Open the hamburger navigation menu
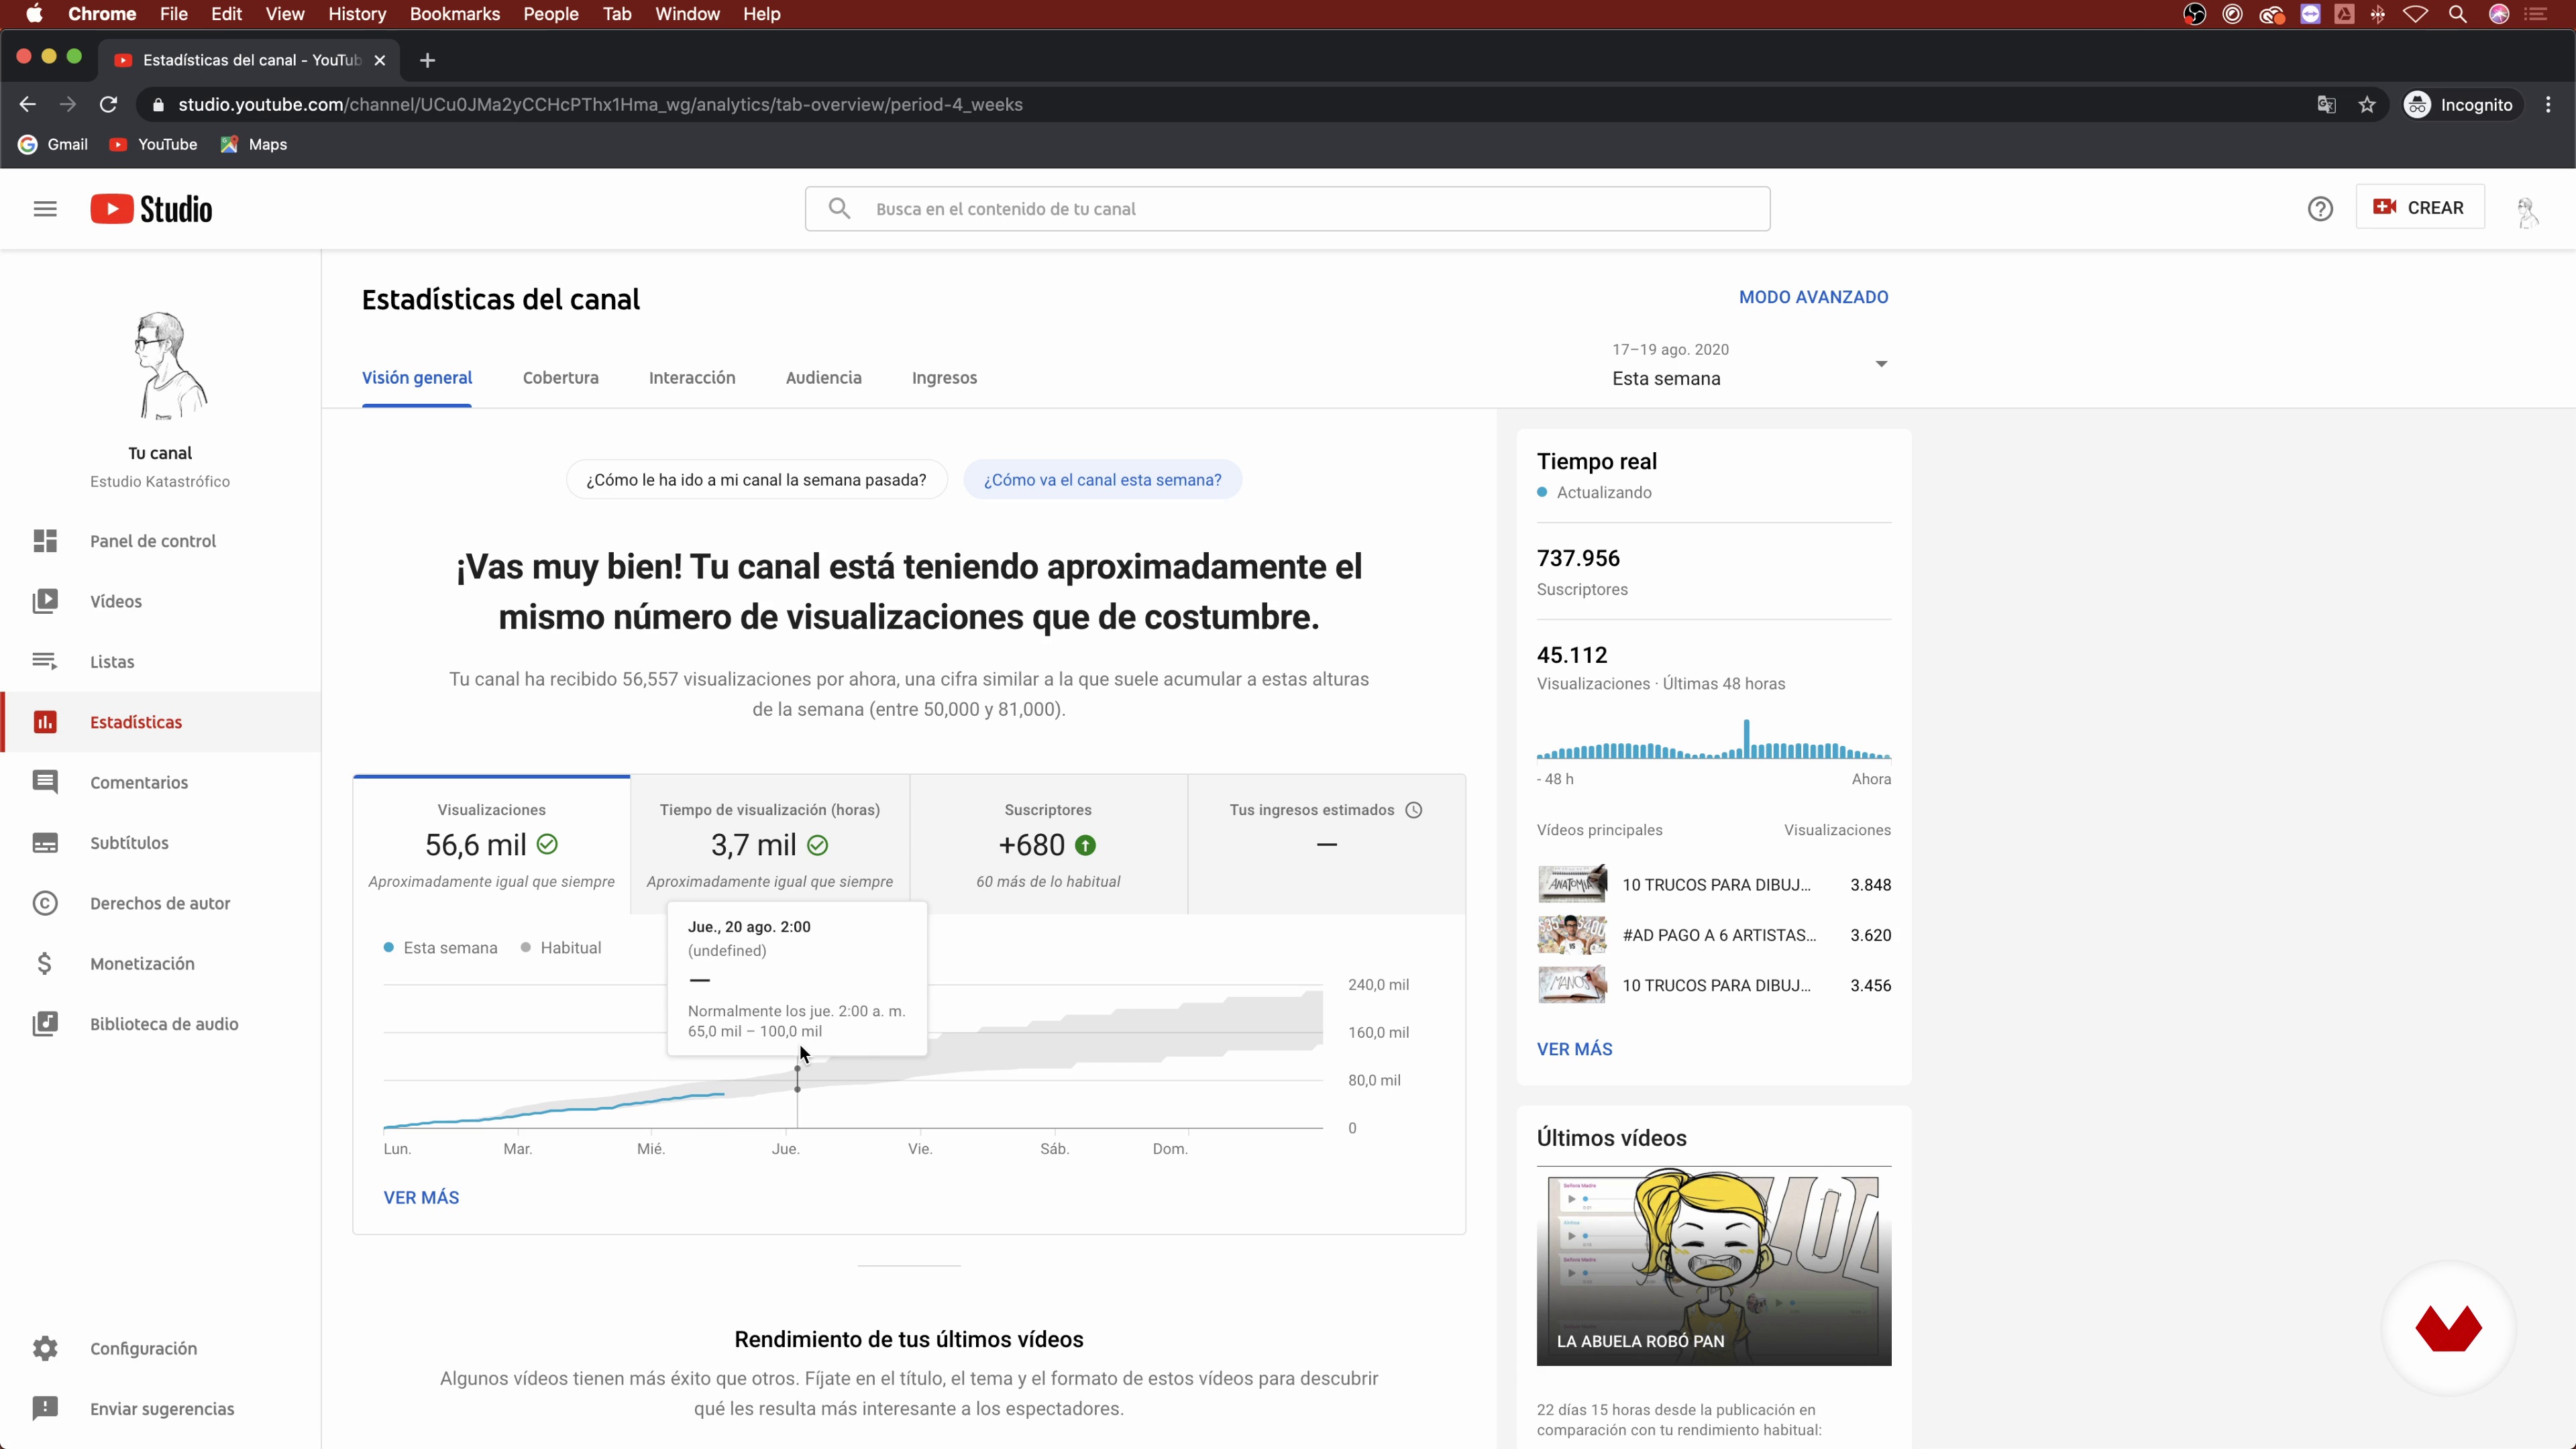2576x1449 pixels. (x=45, y=209)
